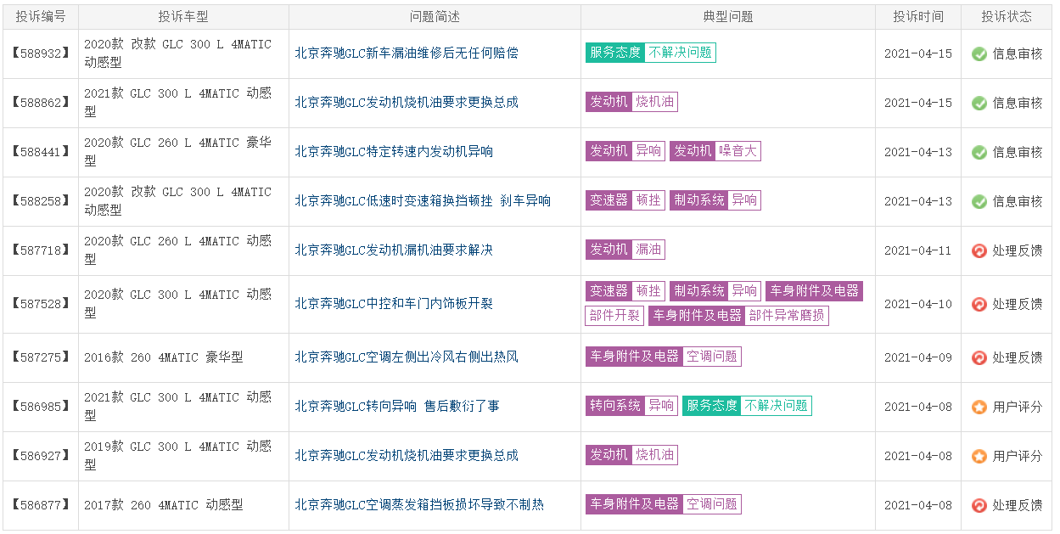Click 制动系统 异响 tag in row 588258

pyautogui.click(x=715, y=200)
